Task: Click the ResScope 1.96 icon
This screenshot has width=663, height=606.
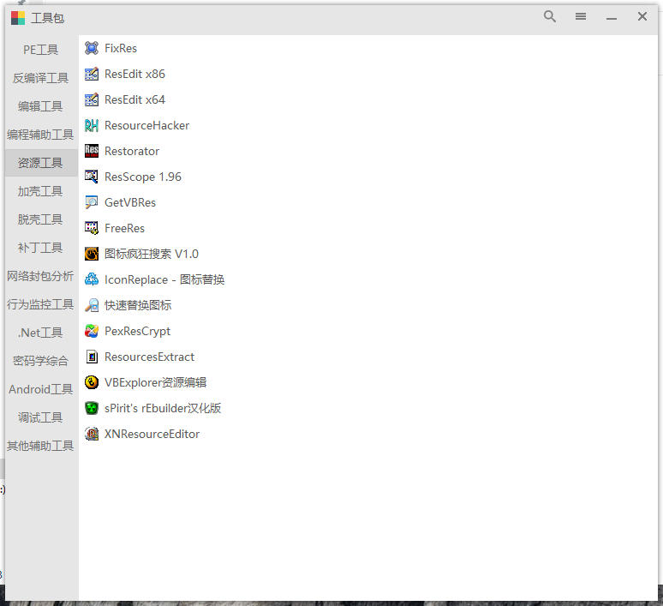Action: click(x=92, y=177)
